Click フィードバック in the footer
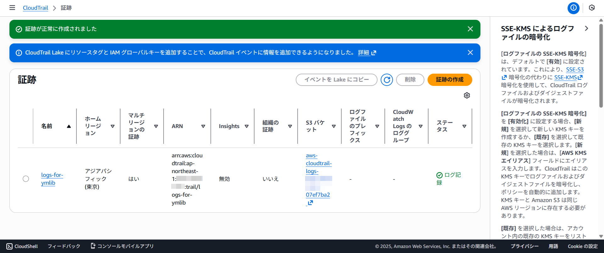Screen dimensions: 604x253 click(64, 246)
